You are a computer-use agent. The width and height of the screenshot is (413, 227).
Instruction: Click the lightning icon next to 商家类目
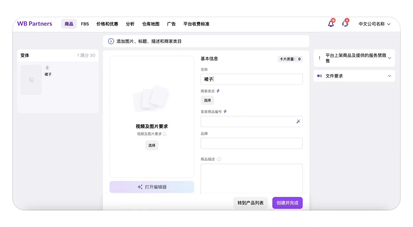pos(218,90)
